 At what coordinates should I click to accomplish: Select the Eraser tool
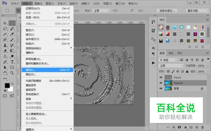(x=5, y=51)
